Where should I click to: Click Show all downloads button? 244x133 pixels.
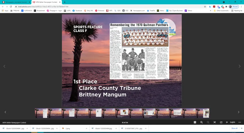234,128
